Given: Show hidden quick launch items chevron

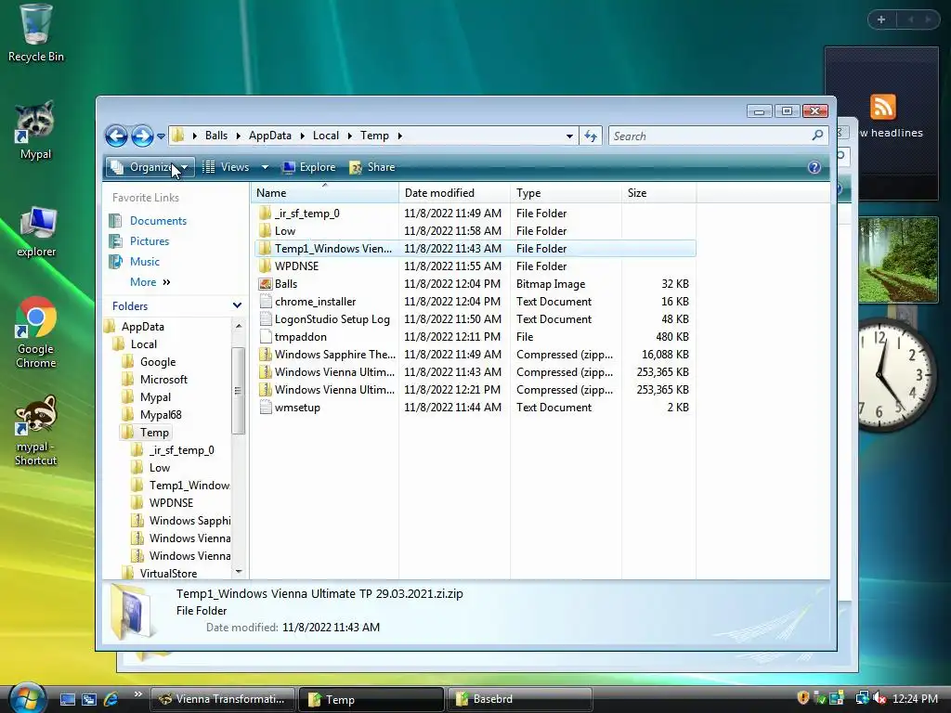Looking at the screenshot, I should (x=137, y=694).
